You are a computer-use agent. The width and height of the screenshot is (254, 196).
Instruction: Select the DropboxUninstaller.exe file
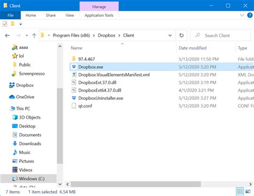click(x=101, y=98)
